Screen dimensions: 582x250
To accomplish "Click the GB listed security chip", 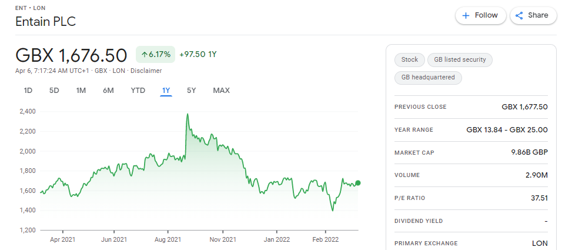I will [x=460, y=60].
